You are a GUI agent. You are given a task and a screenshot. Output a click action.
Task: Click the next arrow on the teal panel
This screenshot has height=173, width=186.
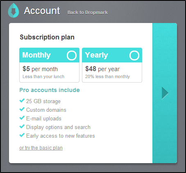[x=165, y=93]
